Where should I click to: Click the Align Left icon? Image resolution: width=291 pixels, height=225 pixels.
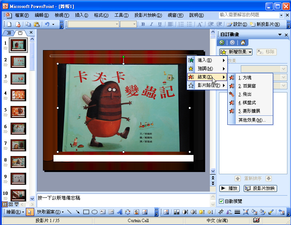[x=170, y=24]
